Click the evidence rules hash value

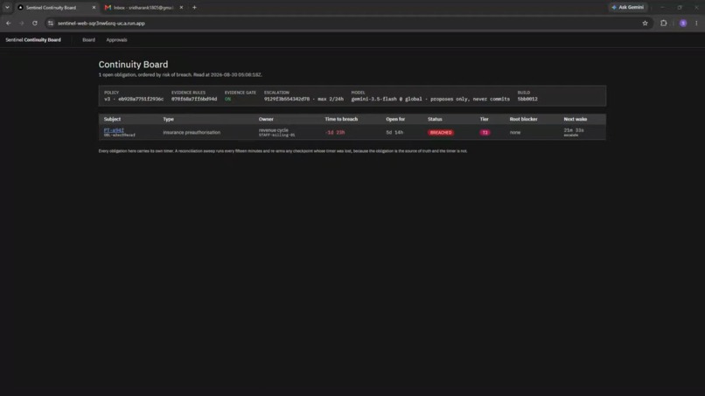click(194, 99)
